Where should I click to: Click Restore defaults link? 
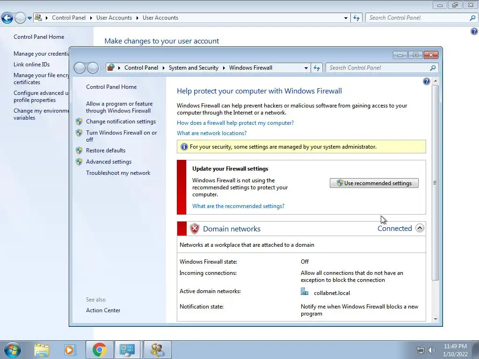pyautogui.click(x=106, y=151)
